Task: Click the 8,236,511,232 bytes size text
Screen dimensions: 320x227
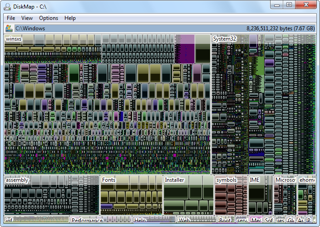Action: 281,28
